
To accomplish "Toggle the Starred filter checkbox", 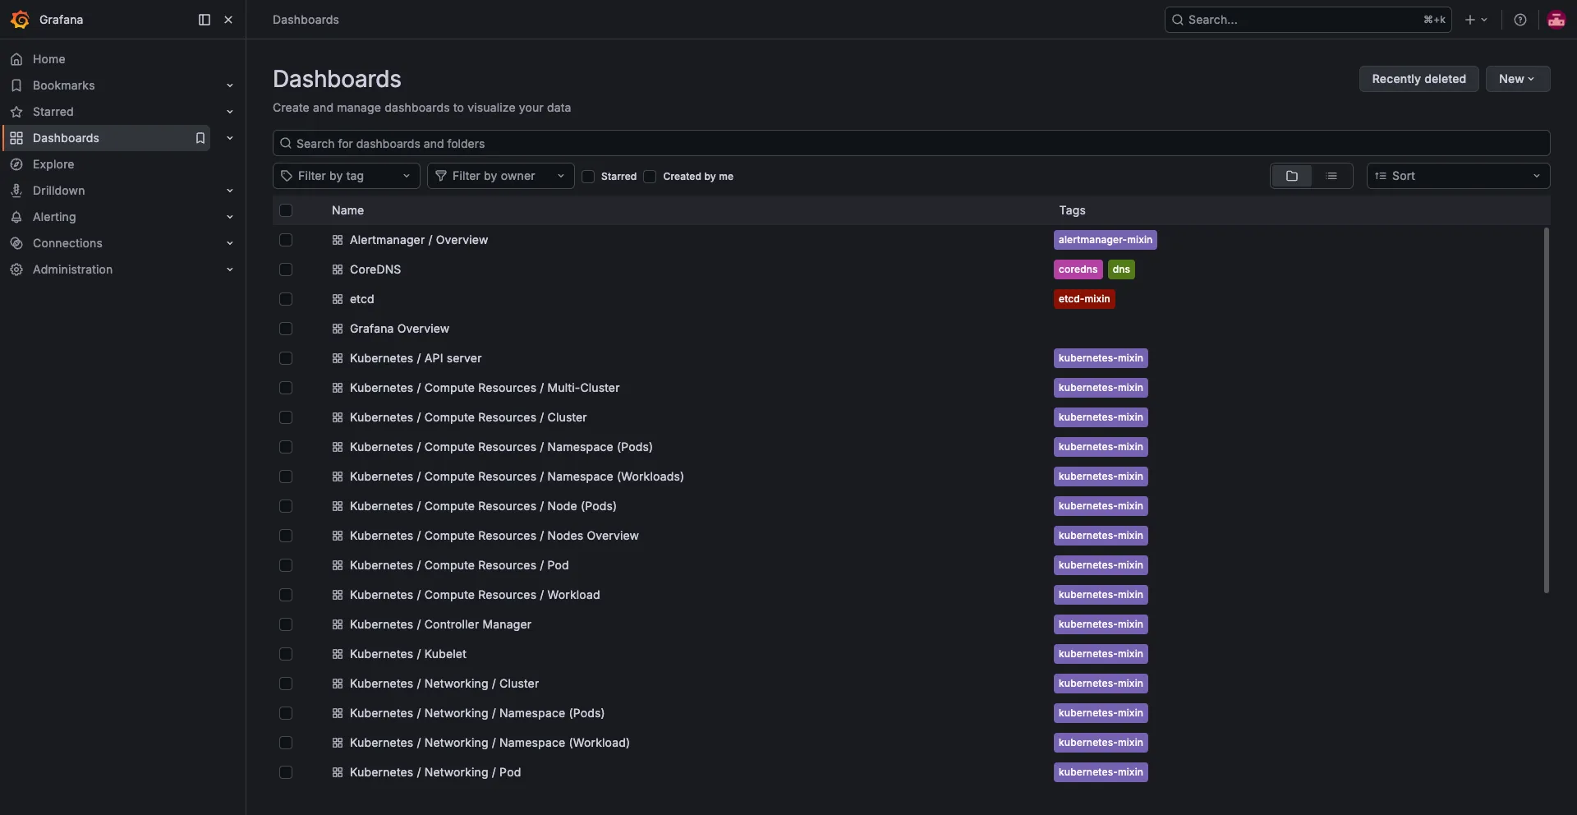I will 588,177.
